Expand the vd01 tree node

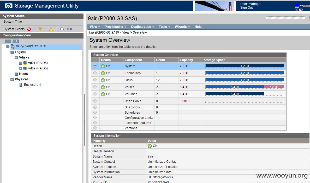coord(20,63)
